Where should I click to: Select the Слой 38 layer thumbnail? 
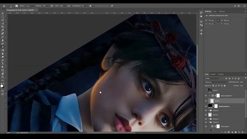coord(210,90)
